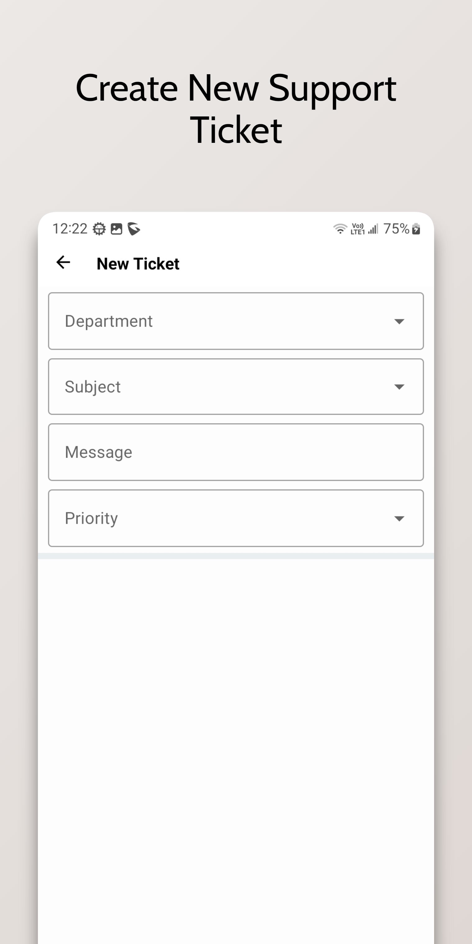Tap the shield-shaped notification icon
Image resolution: width=472 pixels, height=944 pixels.
point(134,229)
